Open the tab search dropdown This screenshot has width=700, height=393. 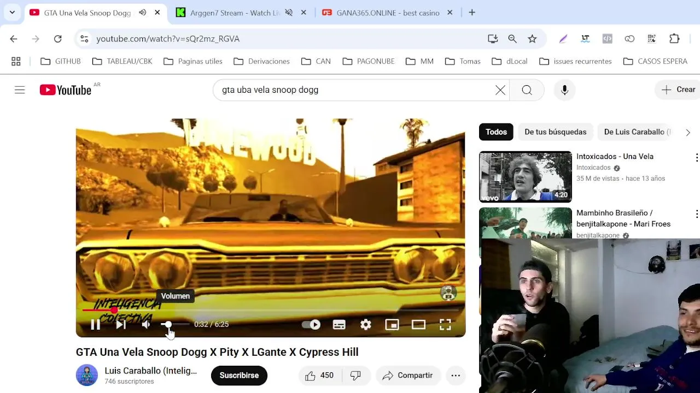[x=12, y=13]
